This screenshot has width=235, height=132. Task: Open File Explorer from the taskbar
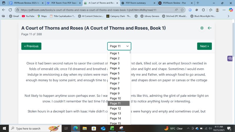coord(85,128)
